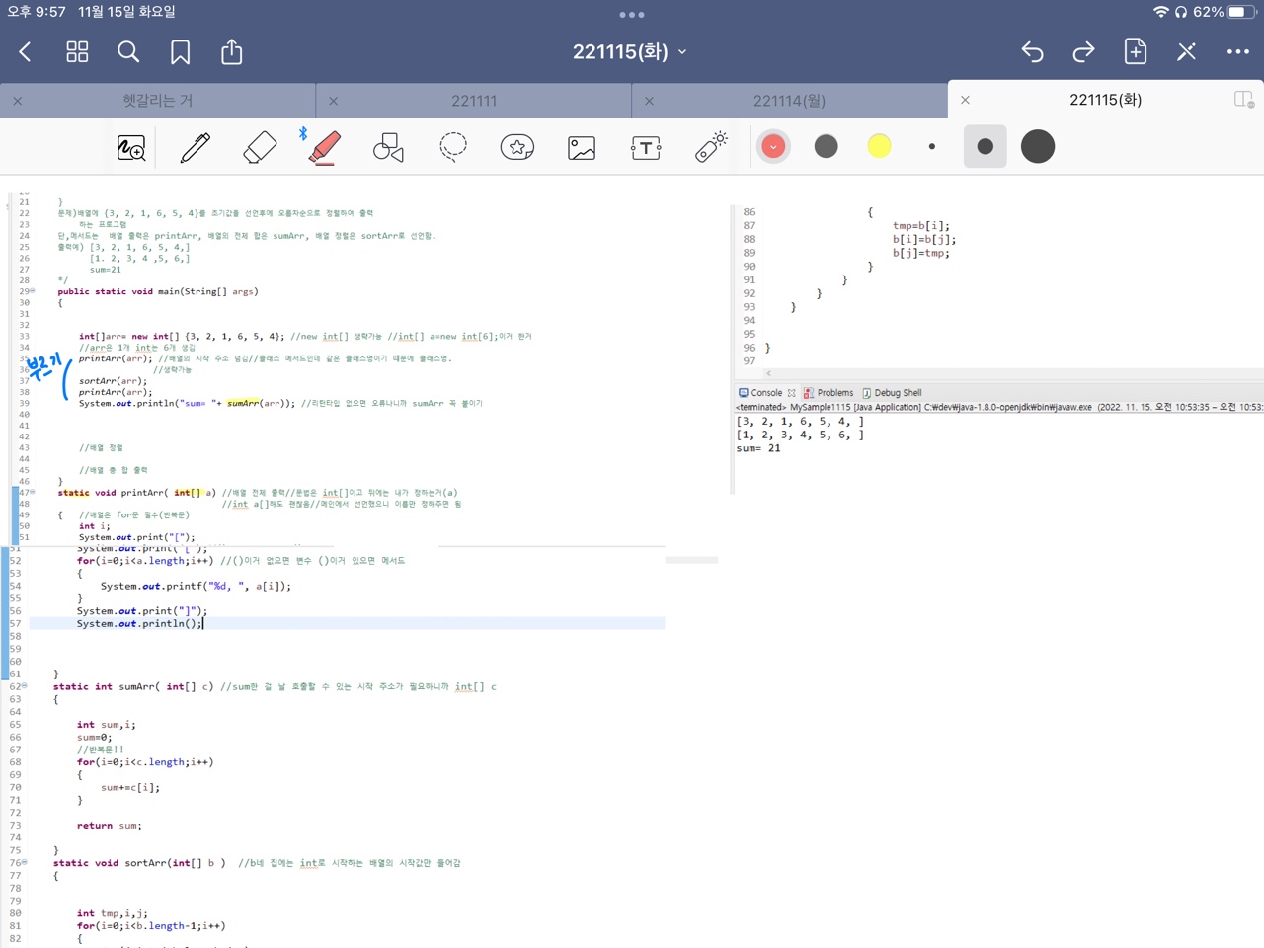Open the stickers elements tool
1264x948 pixels.
coord(517,147)
